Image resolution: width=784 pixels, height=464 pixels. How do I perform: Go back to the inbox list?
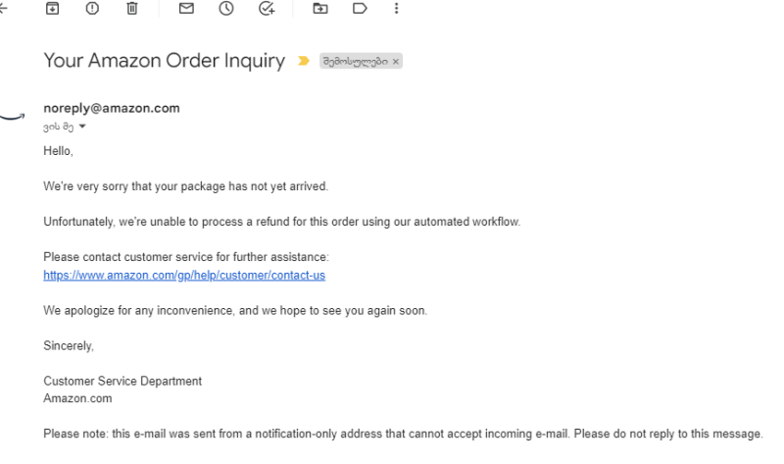click(3, 8)
